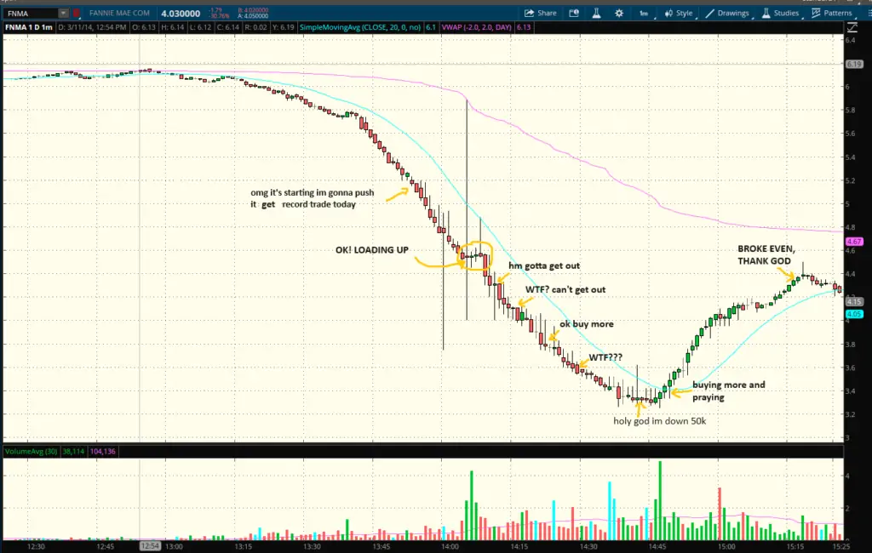Click the magenta 4.67 VWAP price bubble
The height and width of the screenshot is (553, 872).
tap(854, 242)
